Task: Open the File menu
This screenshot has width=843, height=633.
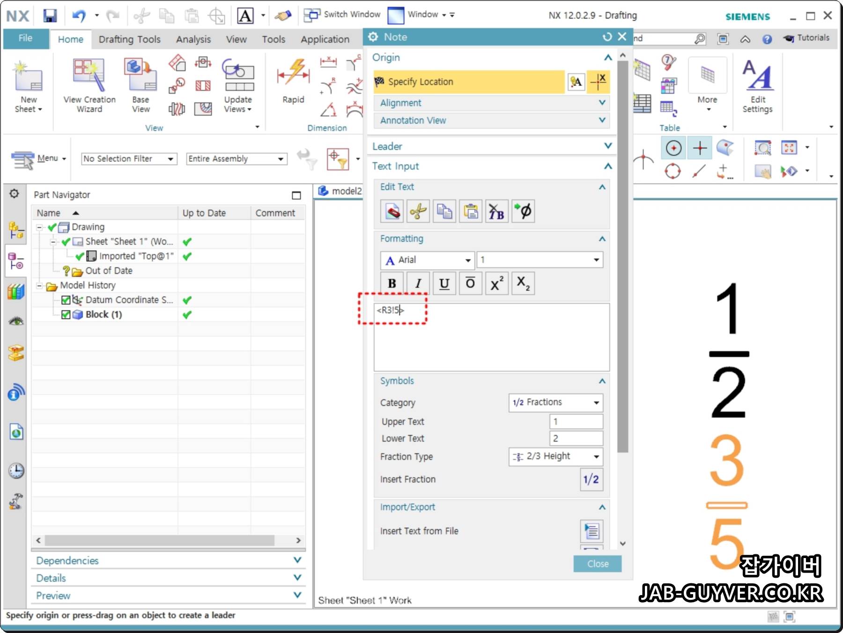Action: tap(26, 38)
